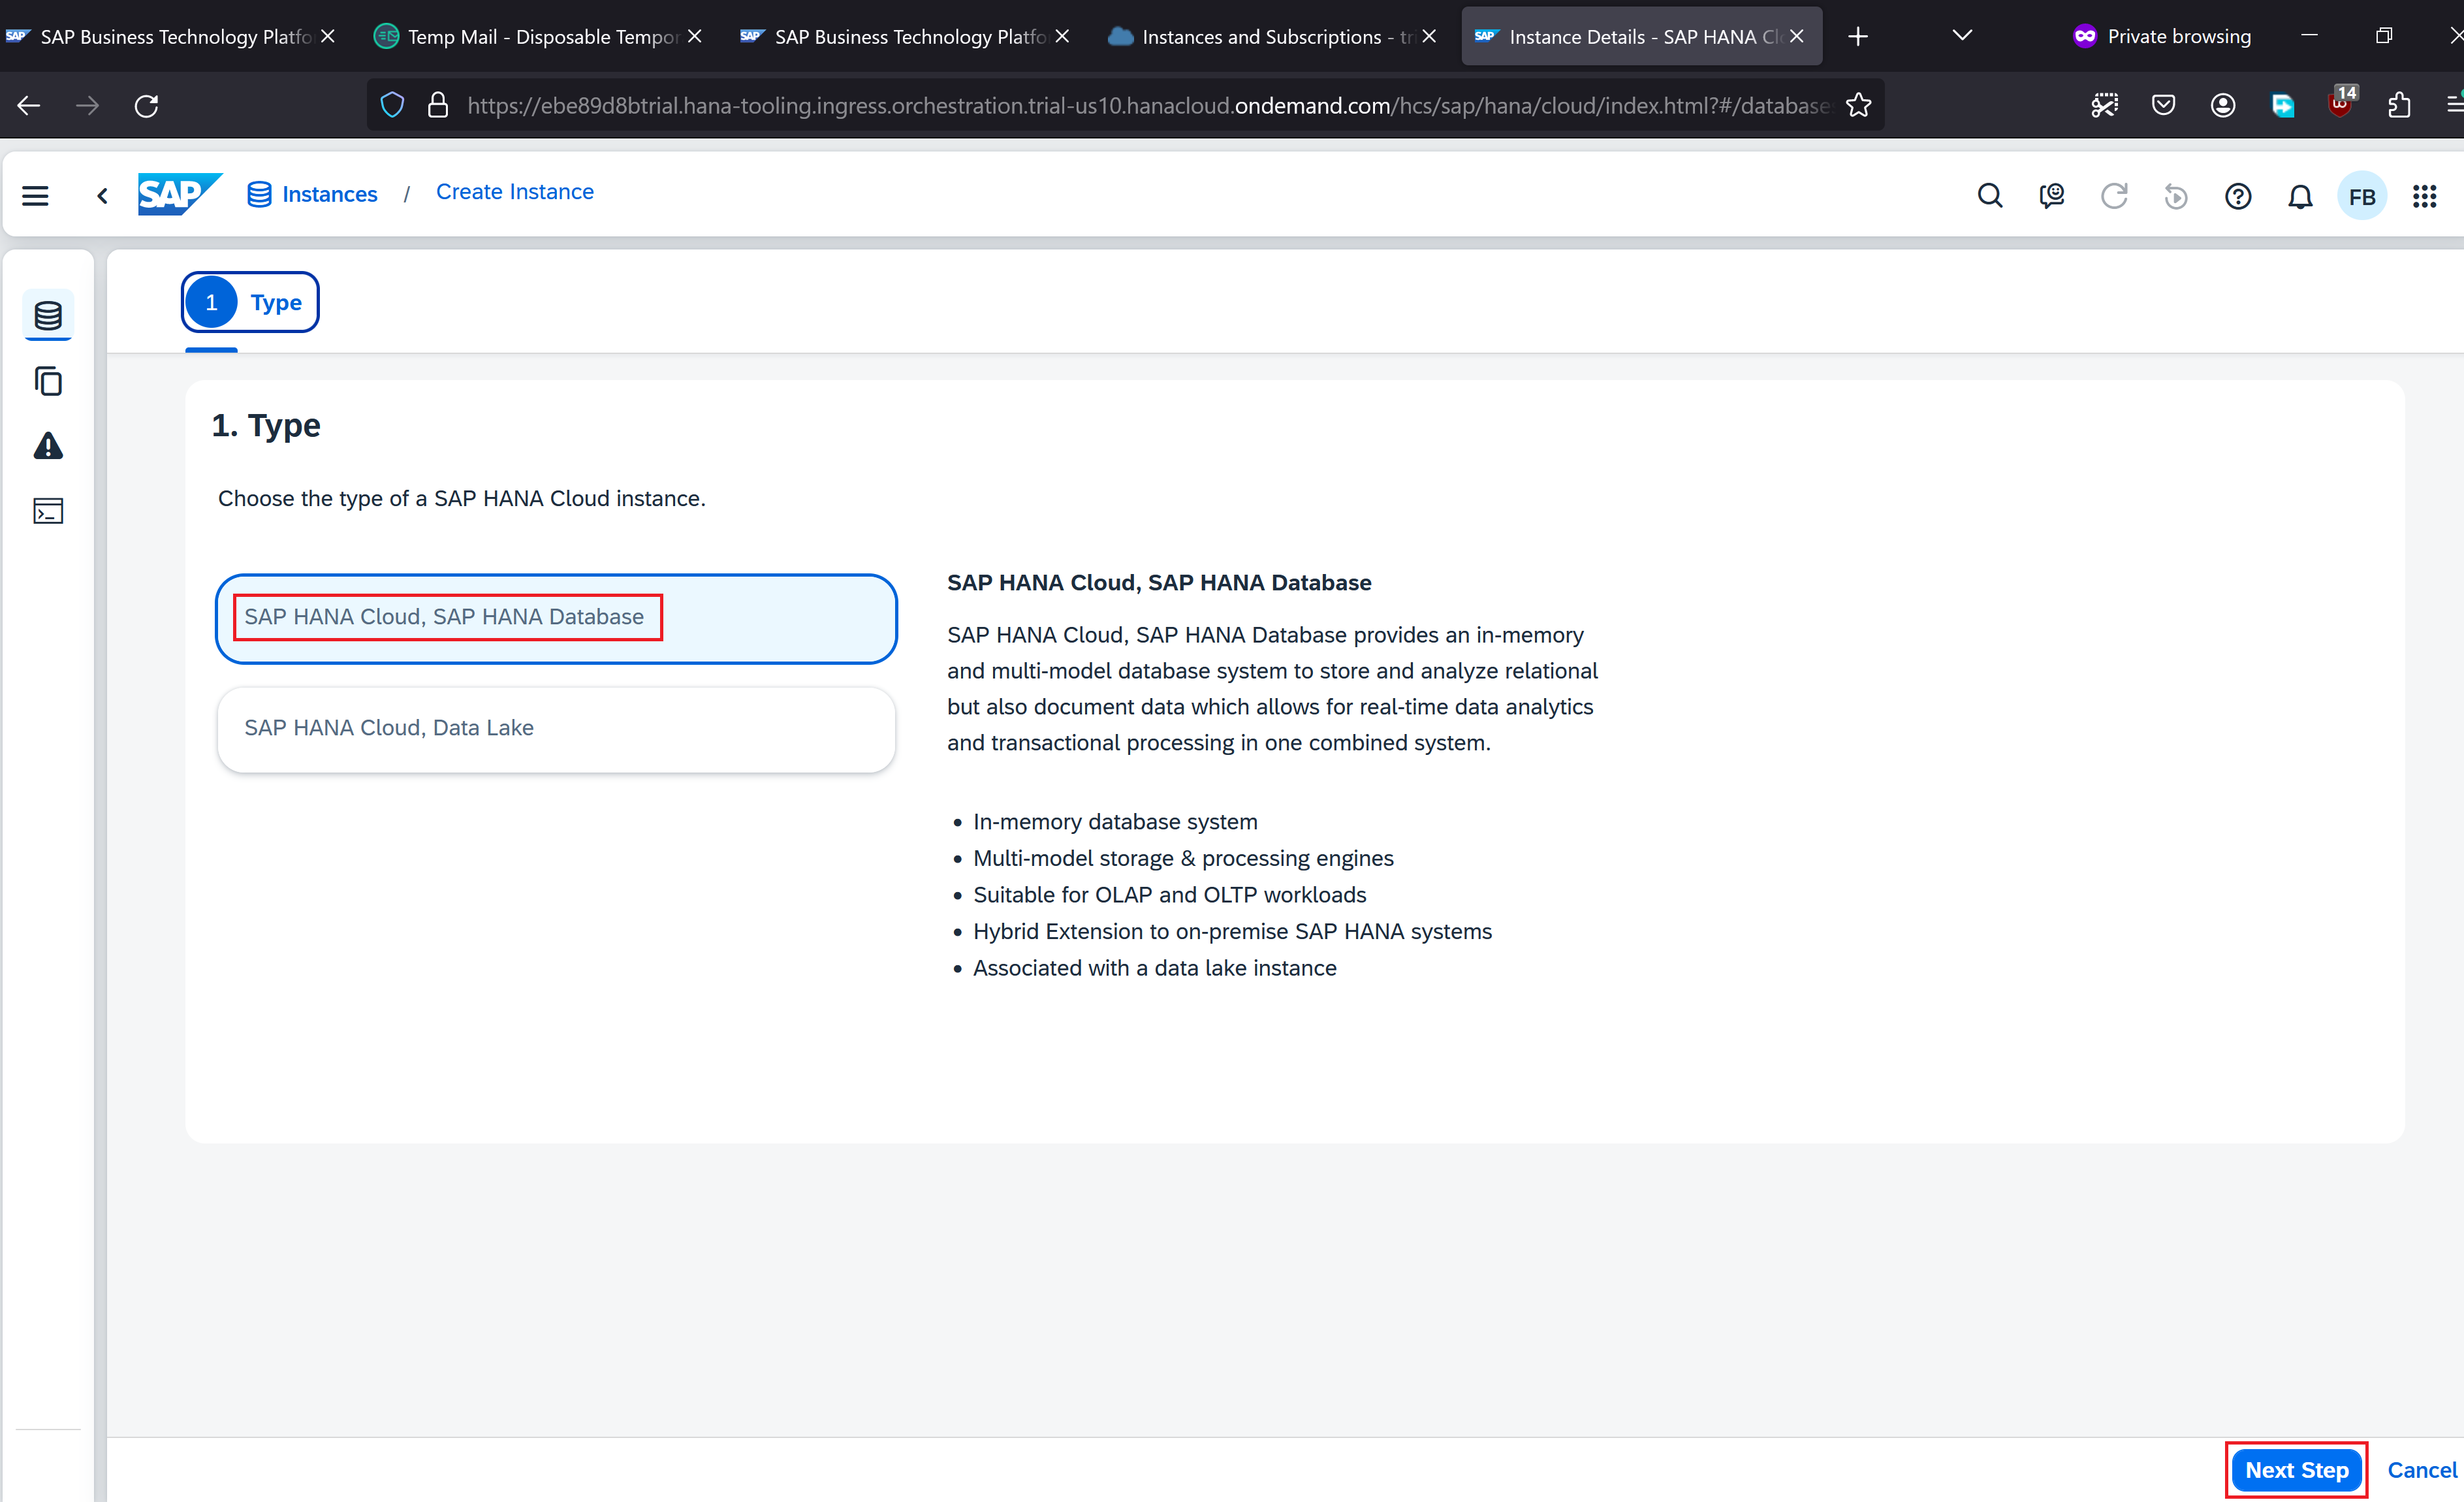The width and height of the screenshot is (2464, 1502).
Task: Expand the browser tab list dropdown
Action: (1962, 36)
